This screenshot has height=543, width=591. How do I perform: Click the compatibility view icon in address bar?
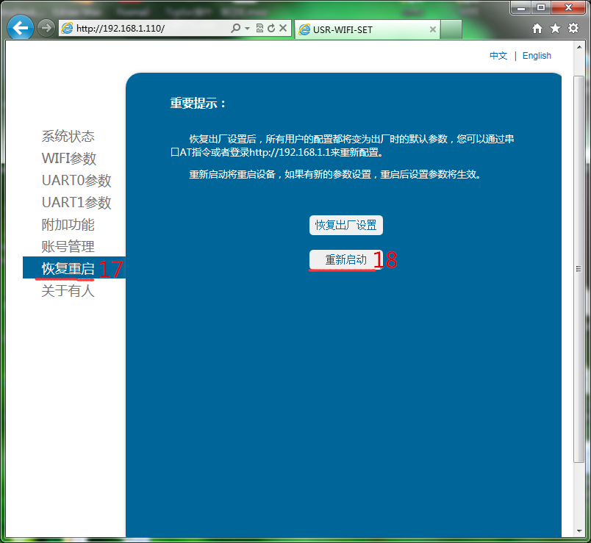click(259, 29)
